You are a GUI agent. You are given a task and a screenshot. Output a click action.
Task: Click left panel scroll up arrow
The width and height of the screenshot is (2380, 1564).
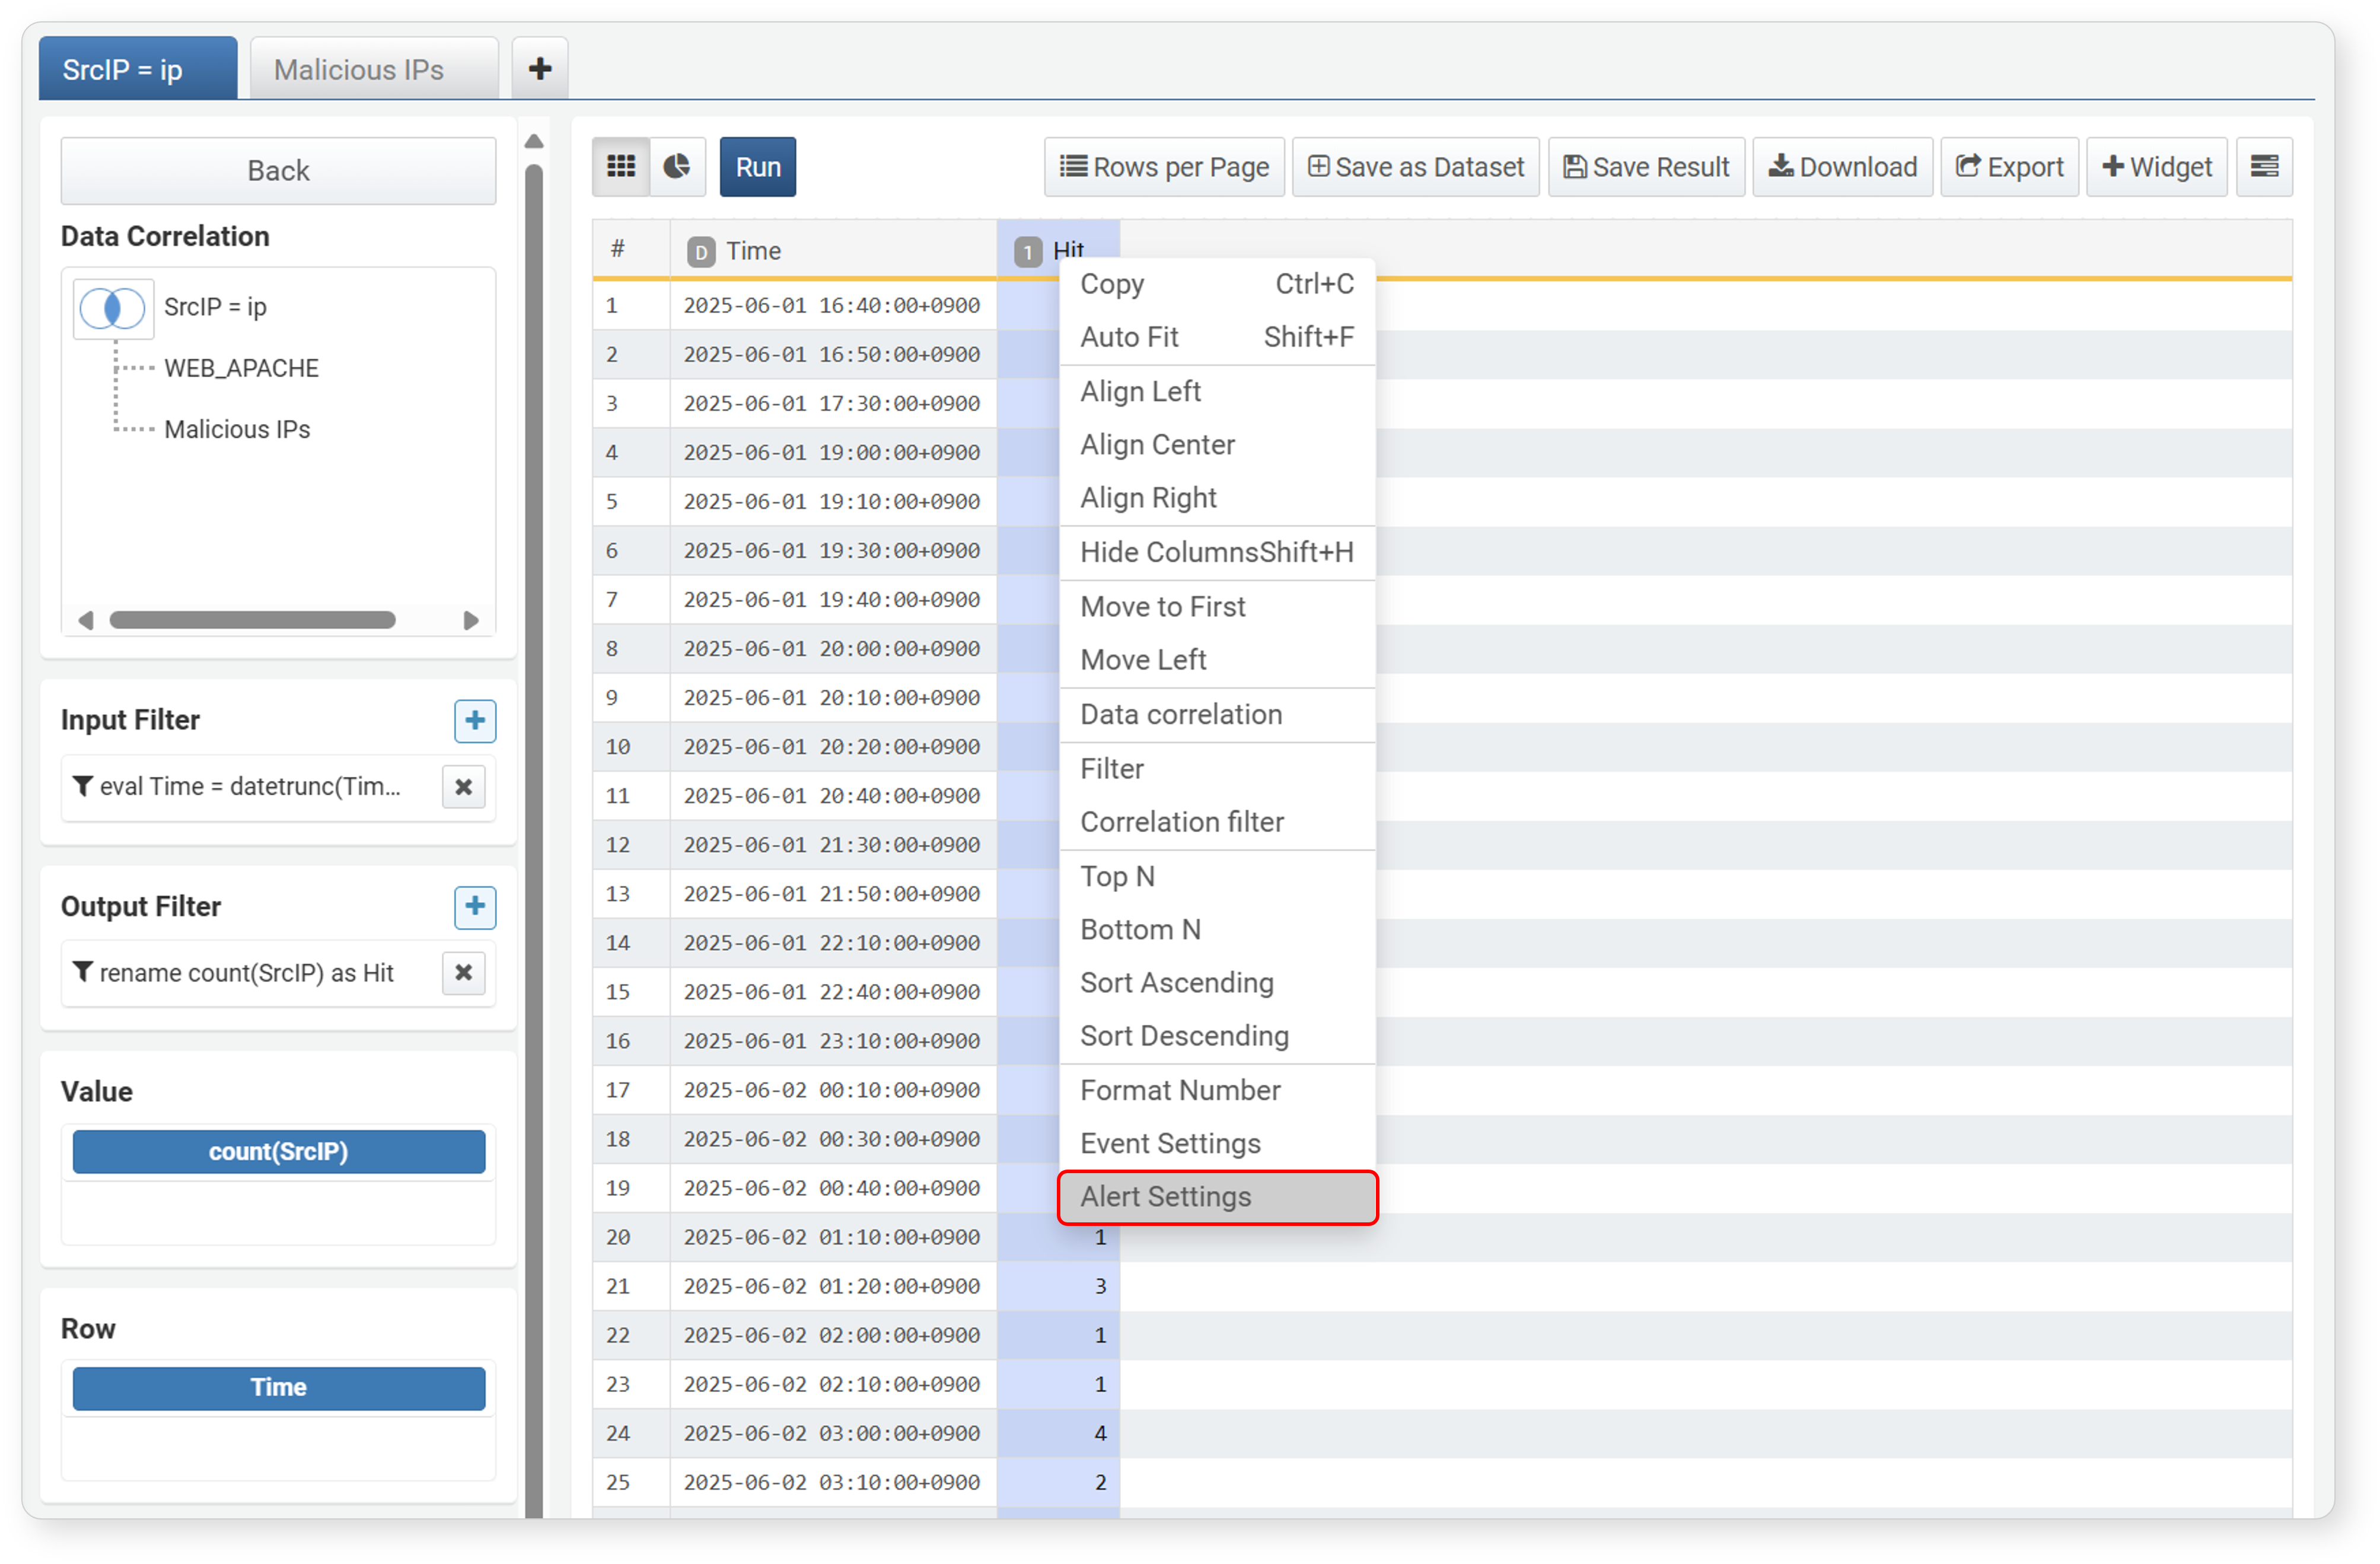click(534, 141)
